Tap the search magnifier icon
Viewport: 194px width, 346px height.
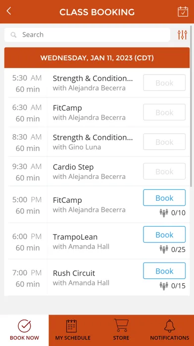14,35
